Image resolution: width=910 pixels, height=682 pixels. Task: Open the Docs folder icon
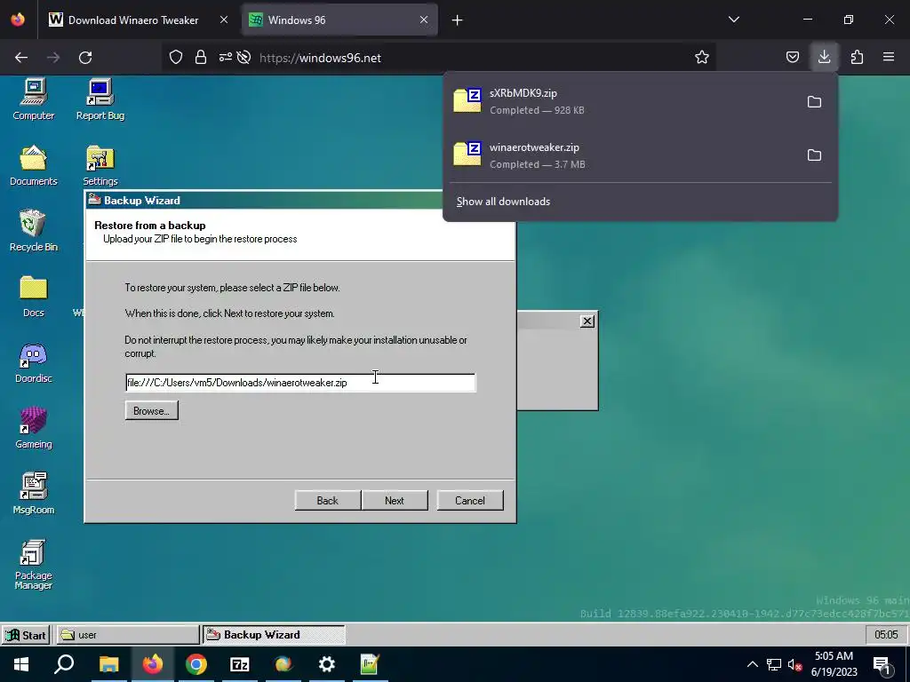pyautogui.click(x=33, y=296)
